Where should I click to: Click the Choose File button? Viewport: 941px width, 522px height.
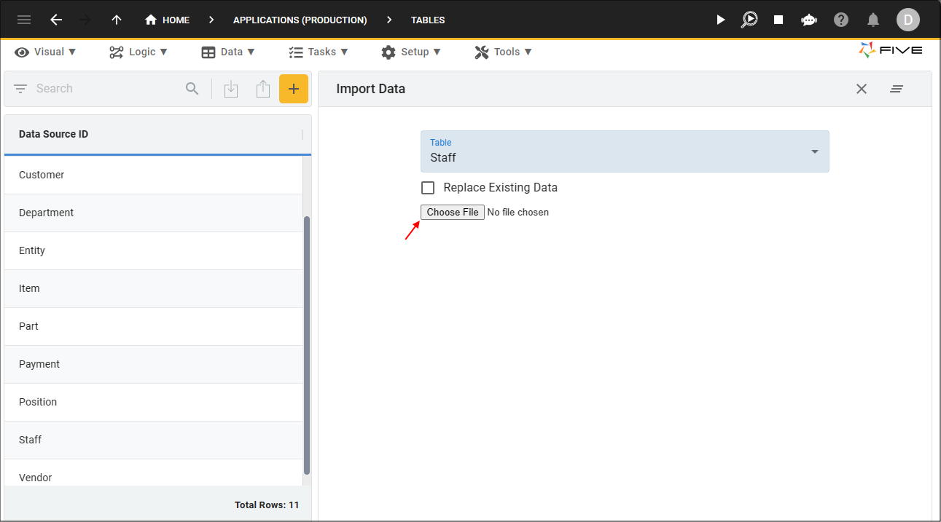pyautogui.click(x=453, y=212)
